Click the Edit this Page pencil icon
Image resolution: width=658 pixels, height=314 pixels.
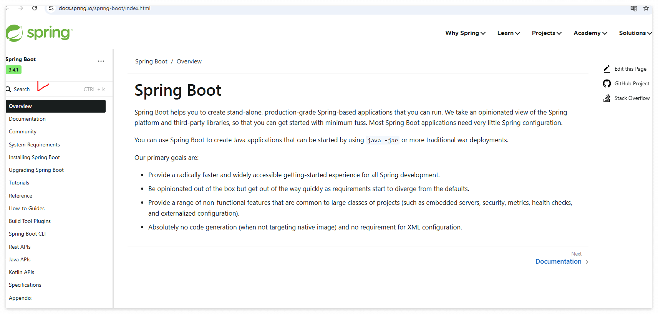tap(607, 69)
